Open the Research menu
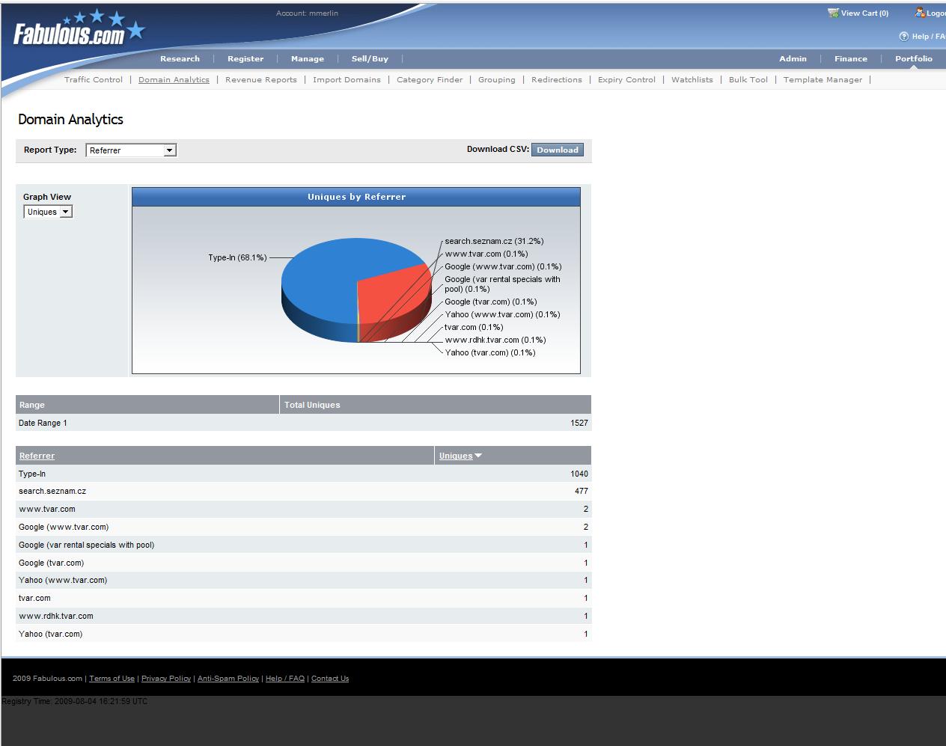The height and width of the screenshot is (746, 946). 180,58
